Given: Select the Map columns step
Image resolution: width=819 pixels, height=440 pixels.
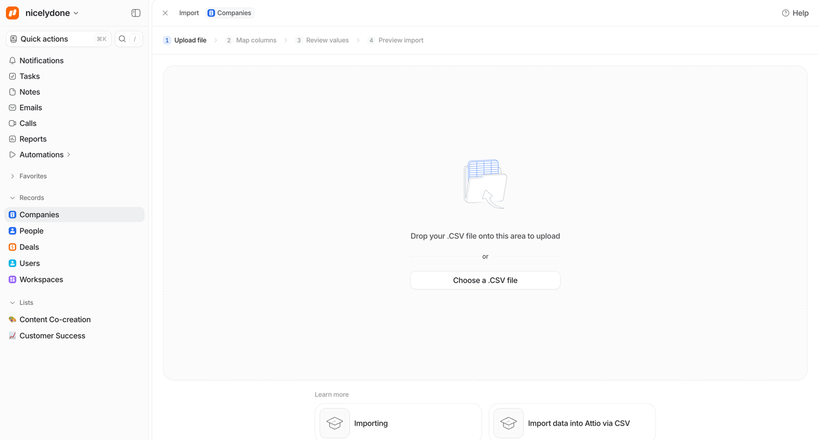Looking at the screenshot, I should (251, 40).
